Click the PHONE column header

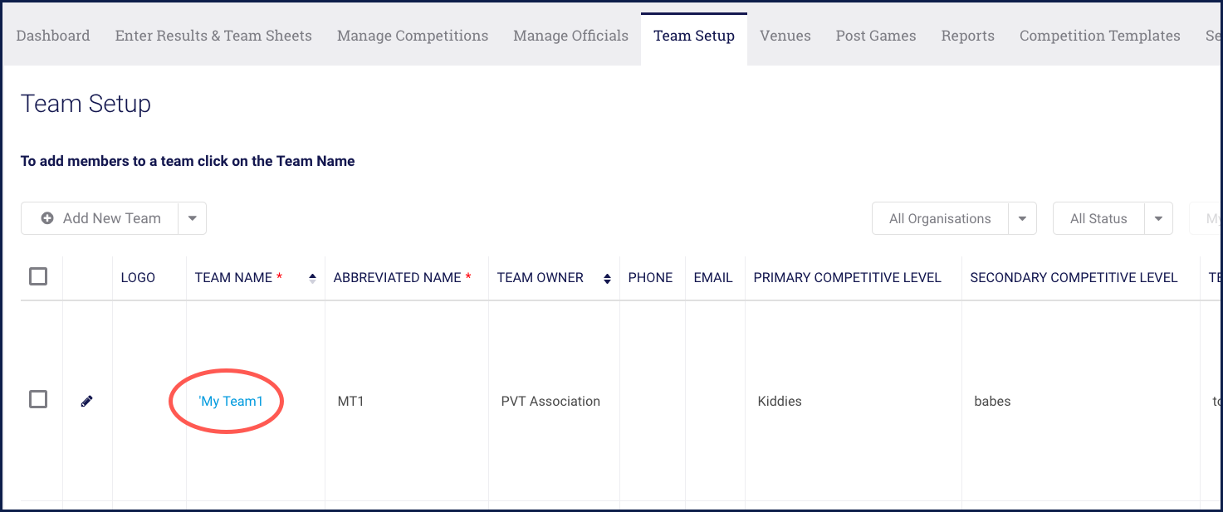pyautogui.click(x=650, y=278)
